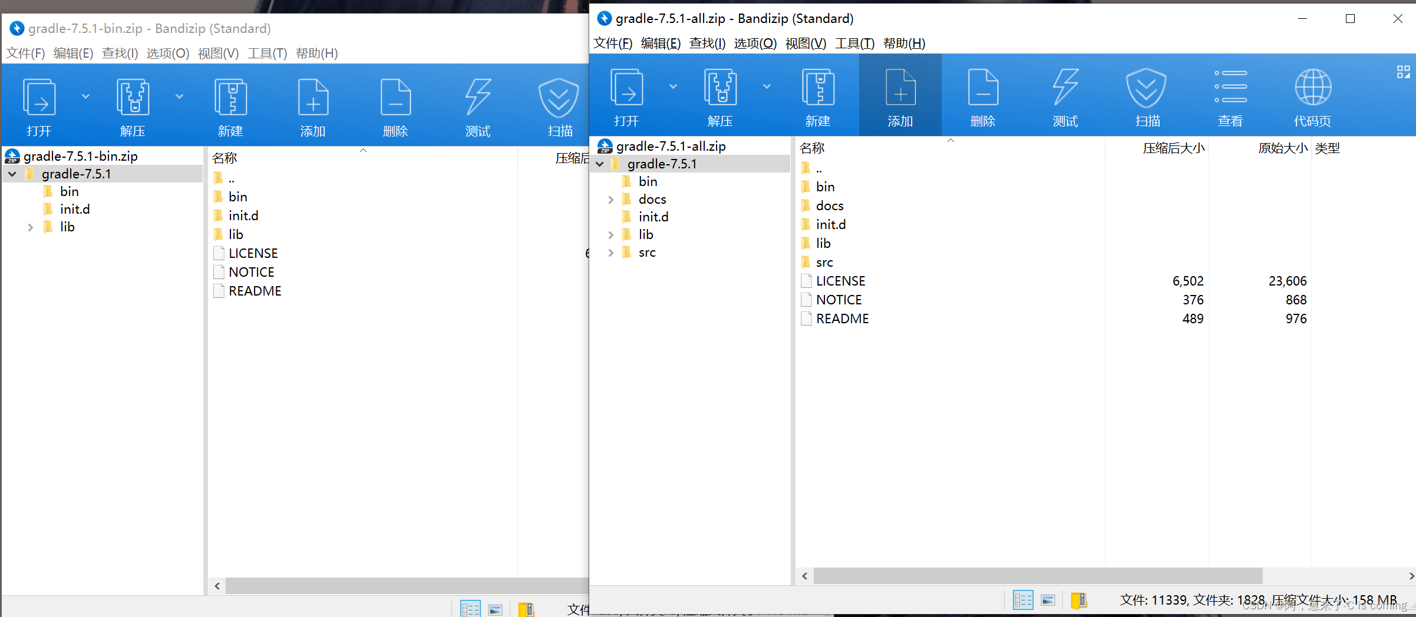Open 查找(I) menu in all.zip window

pyautogui.click(x=707, y=44)
